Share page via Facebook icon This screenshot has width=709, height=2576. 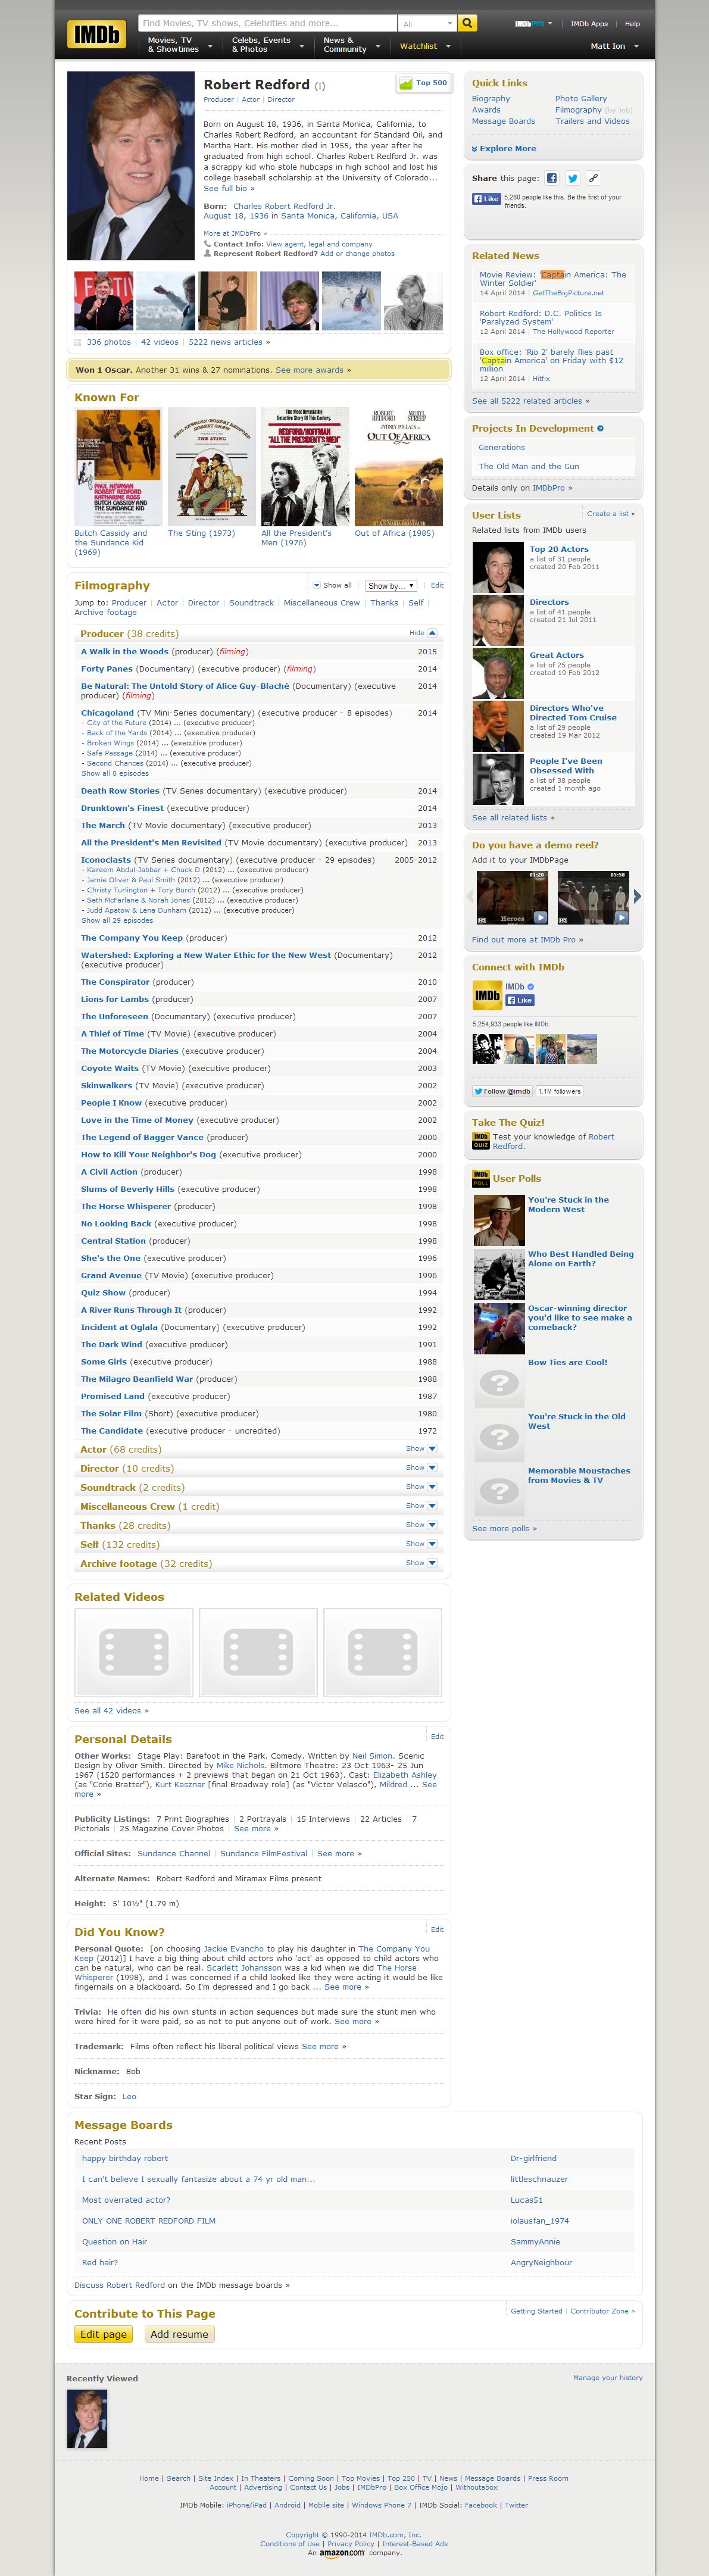[551, 178]
